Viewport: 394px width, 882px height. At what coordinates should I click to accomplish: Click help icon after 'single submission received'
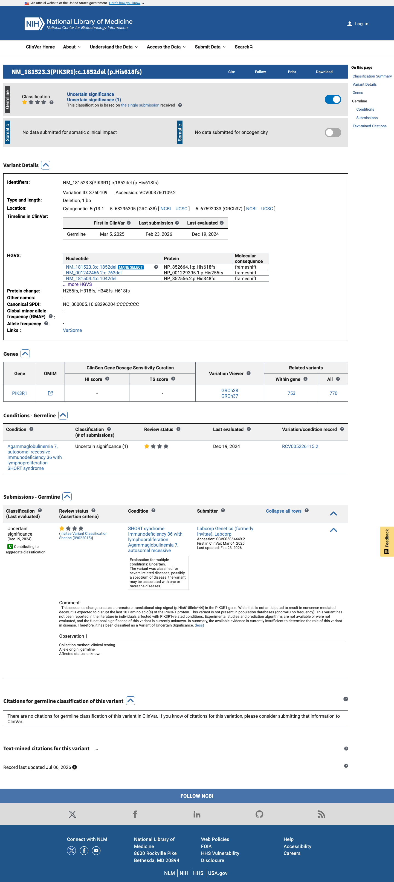pos(180,105)
